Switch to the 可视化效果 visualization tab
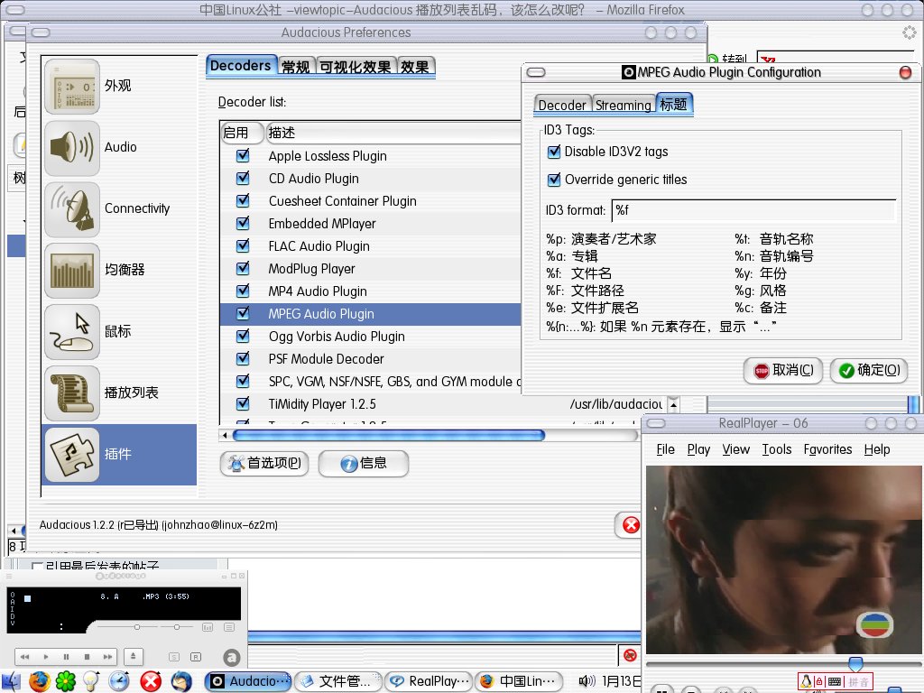Image resolution: width=924 pixels, height=693 pixels. (356, 67)
